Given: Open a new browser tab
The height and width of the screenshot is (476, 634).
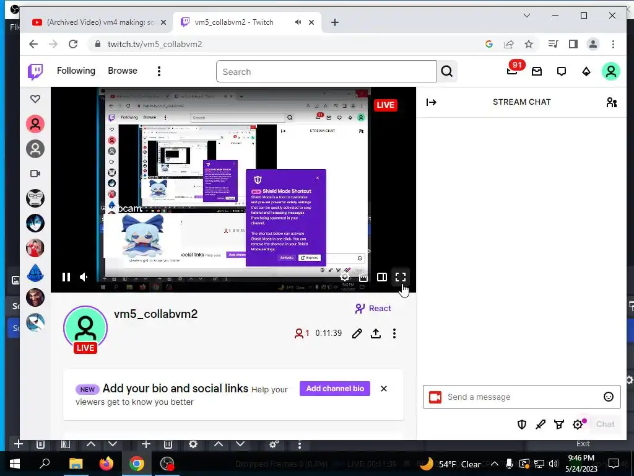Looking at the screenshot, I should [x=334, y=22].
